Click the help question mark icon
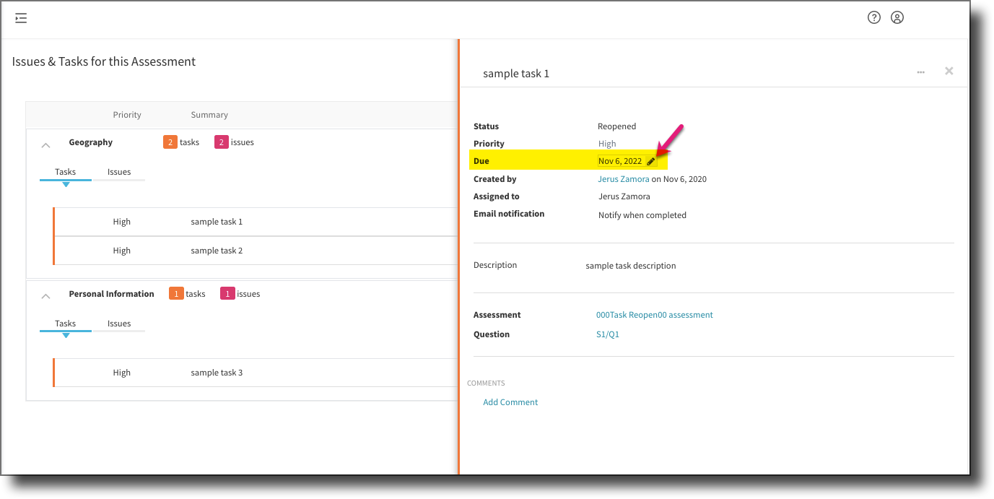Screen dimensions: 994x499 (873, 18)
